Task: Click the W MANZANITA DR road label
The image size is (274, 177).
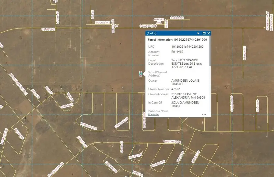Action: tap(56, 169)
